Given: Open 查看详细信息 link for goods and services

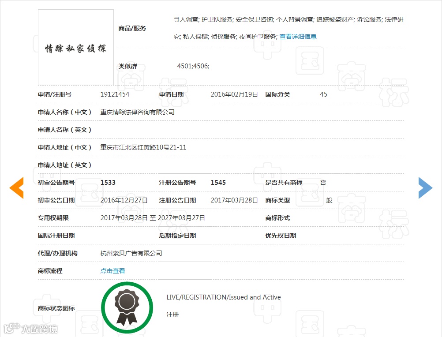Looking at the screenshot, I should [x=298, y=37].
